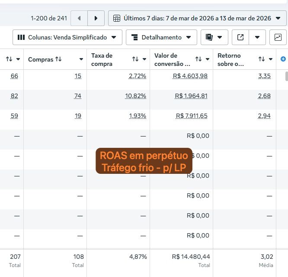Sort the Retorno sobre column
The image size is (288, 277).
coord(262,59)
